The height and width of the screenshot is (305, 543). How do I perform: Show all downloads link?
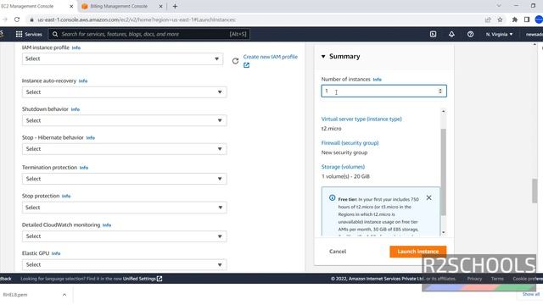tap(531, 294)
